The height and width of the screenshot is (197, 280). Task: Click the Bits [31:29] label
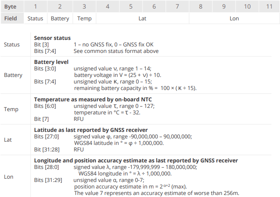[x=48, y=179]
